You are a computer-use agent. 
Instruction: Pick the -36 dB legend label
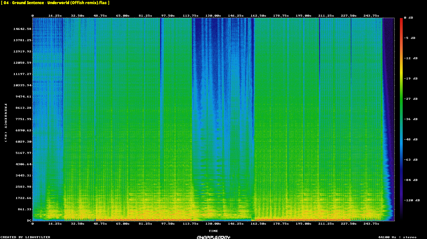coord(411,119)
